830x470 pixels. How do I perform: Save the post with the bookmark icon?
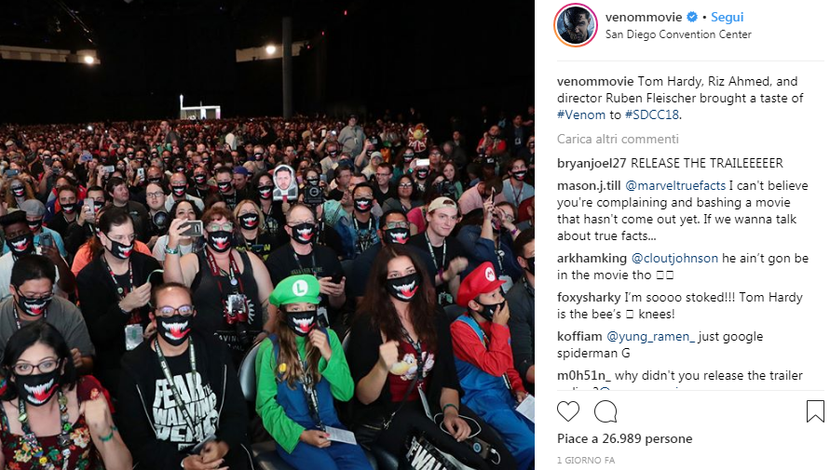[x=815, y=411]
